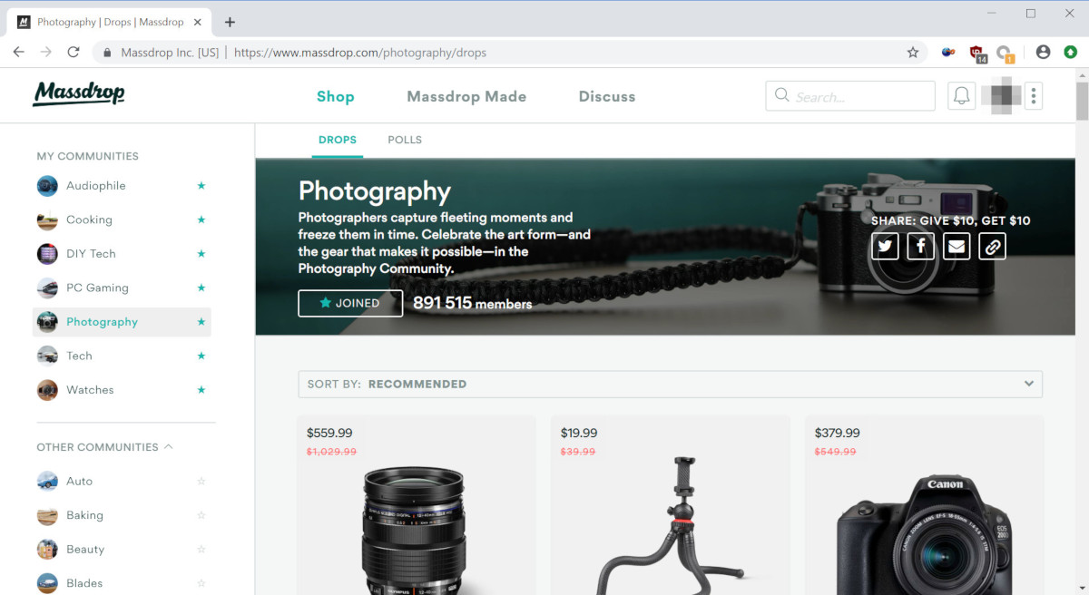The image size is (1089, 595).
Task: Star the Auto community
Action: (201, 481)
